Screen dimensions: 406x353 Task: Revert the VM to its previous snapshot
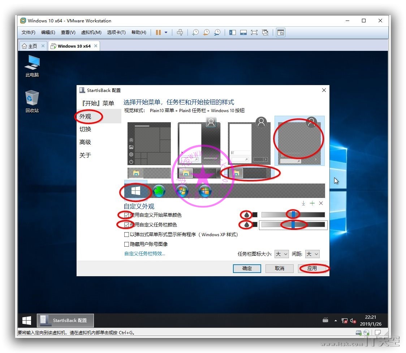(x=206, y=32)
